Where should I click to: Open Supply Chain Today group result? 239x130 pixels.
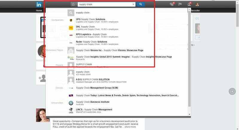pos(127,95)
